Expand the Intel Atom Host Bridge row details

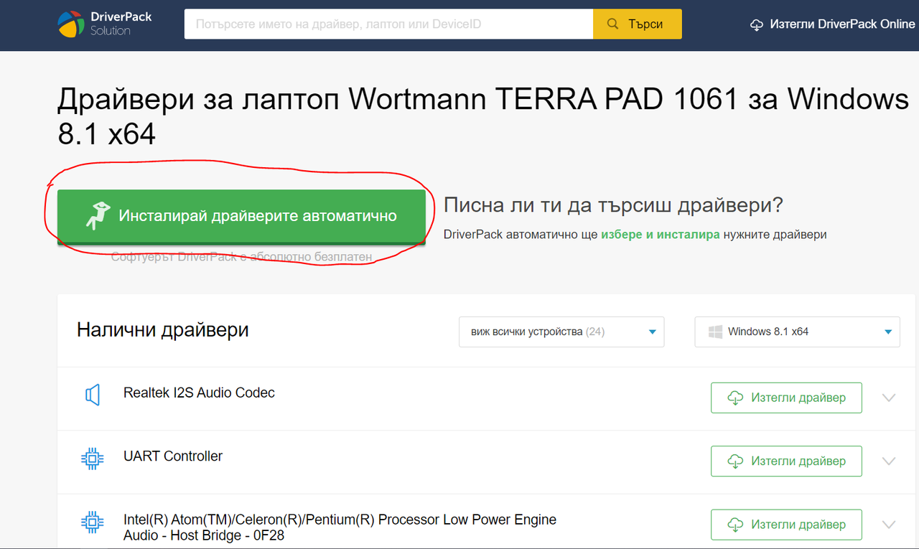[x=889, y=525]
